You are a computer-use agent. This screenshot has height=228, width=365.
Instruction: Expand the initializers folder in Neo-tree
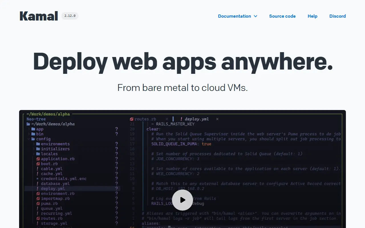(53, 149)
